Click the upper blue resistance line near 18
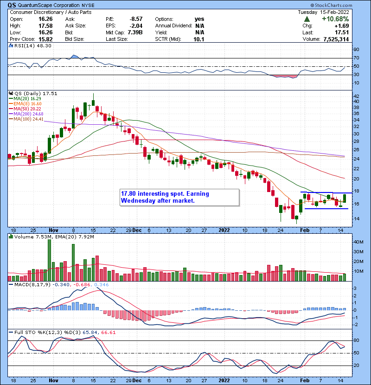The width and height of the screenshot is (371, 385). 326,192
